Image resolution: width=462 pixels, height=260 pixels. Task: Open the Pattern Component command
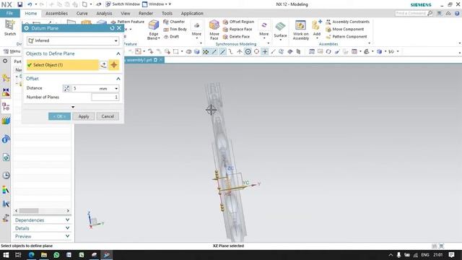[346, 37]
